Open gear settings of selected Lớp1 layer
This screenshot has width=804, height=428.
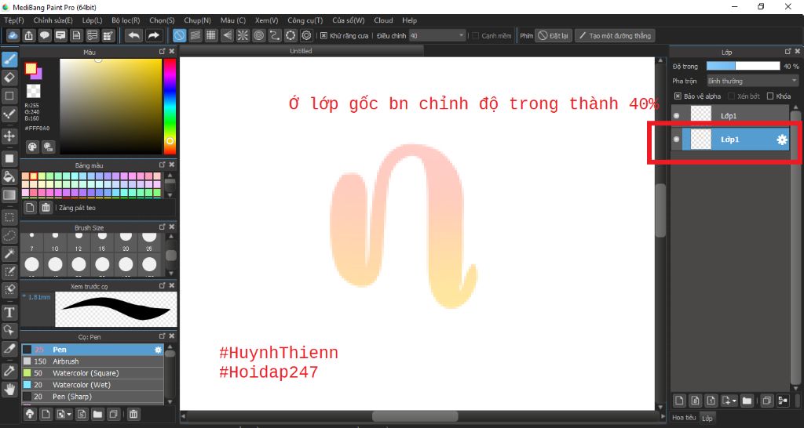coord(782,140)
